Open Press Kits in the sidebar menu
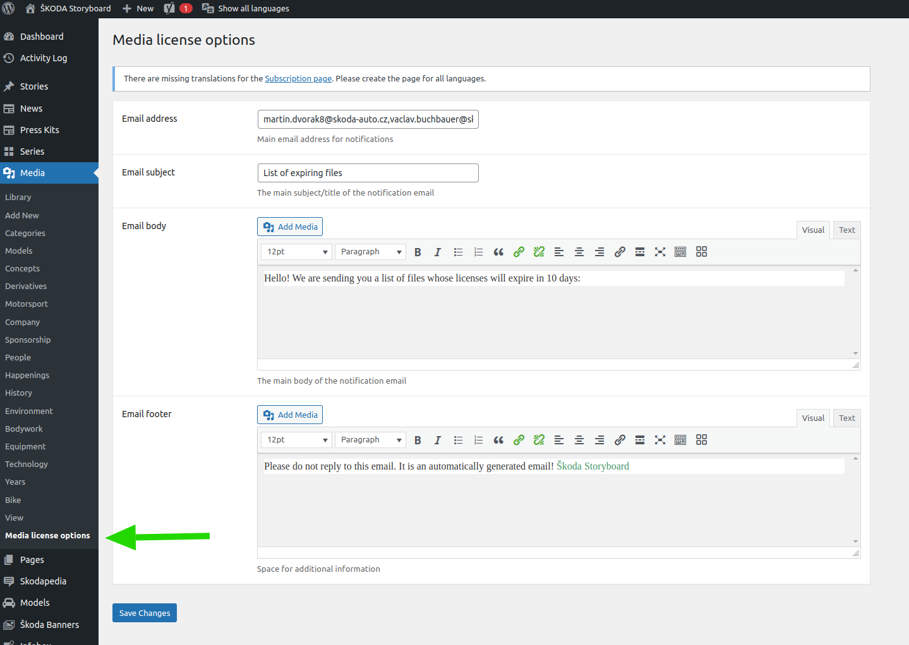 39,130
